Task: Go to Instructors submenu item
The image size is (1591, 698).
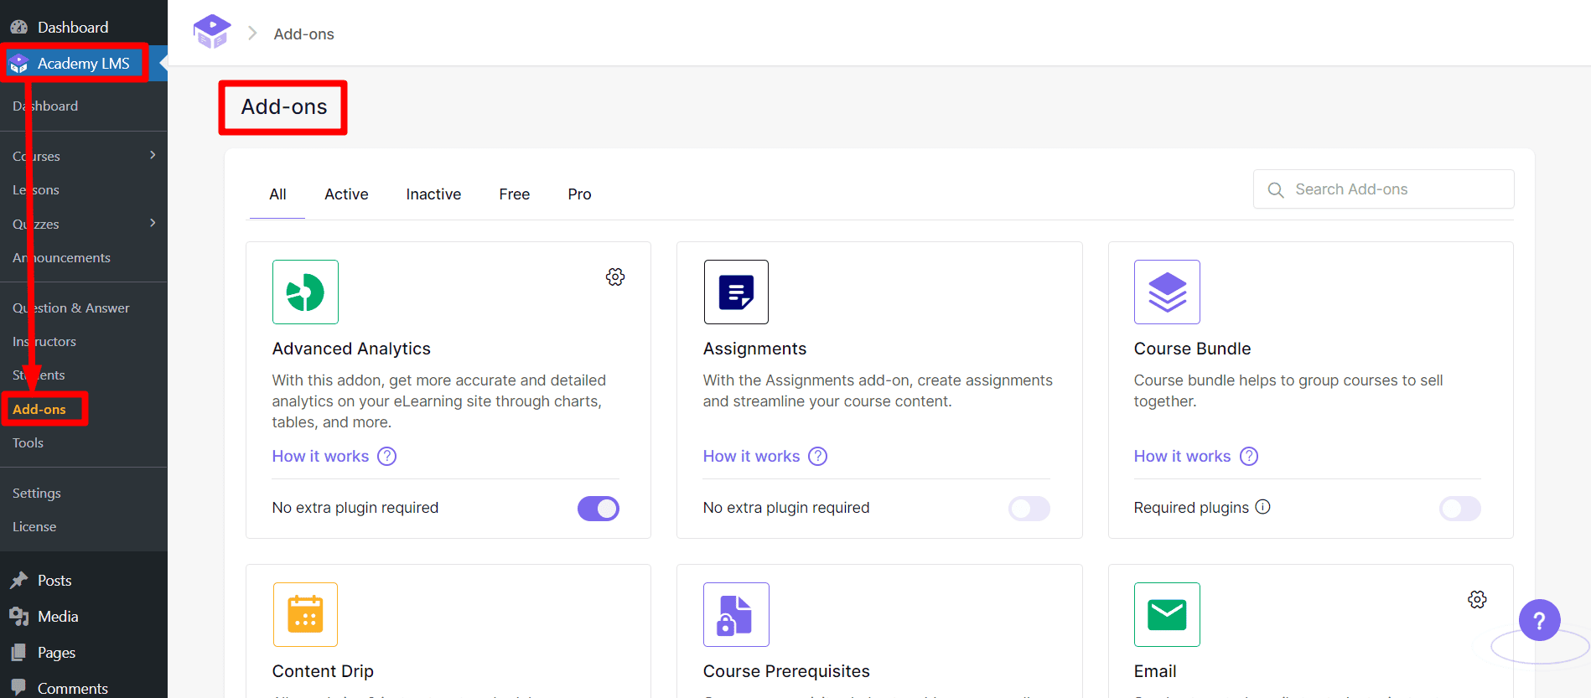Action: click(x=44, y=342)
